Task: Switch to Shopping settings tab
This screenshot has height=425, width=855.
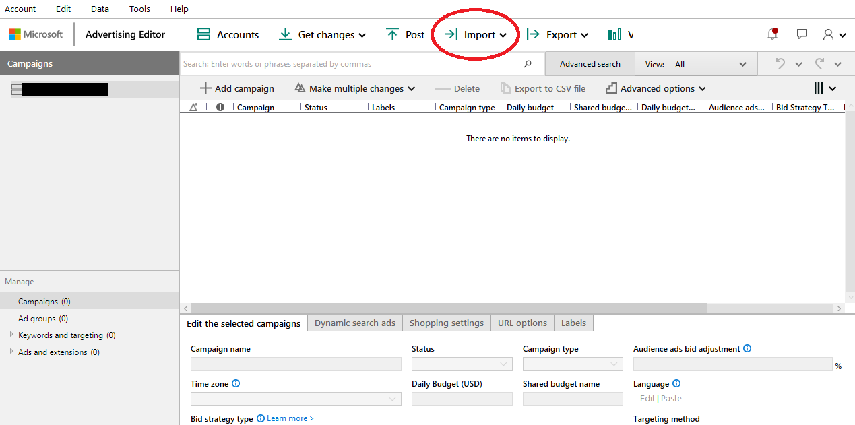Action: coord(447,323)
